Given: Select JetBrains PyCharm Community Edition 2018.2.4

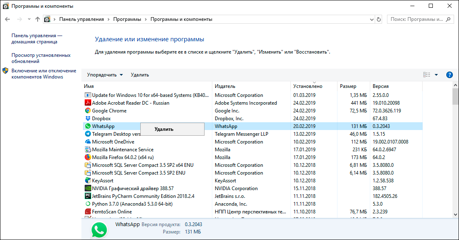Looking at the screenshot, I should [x=143, y=196].
